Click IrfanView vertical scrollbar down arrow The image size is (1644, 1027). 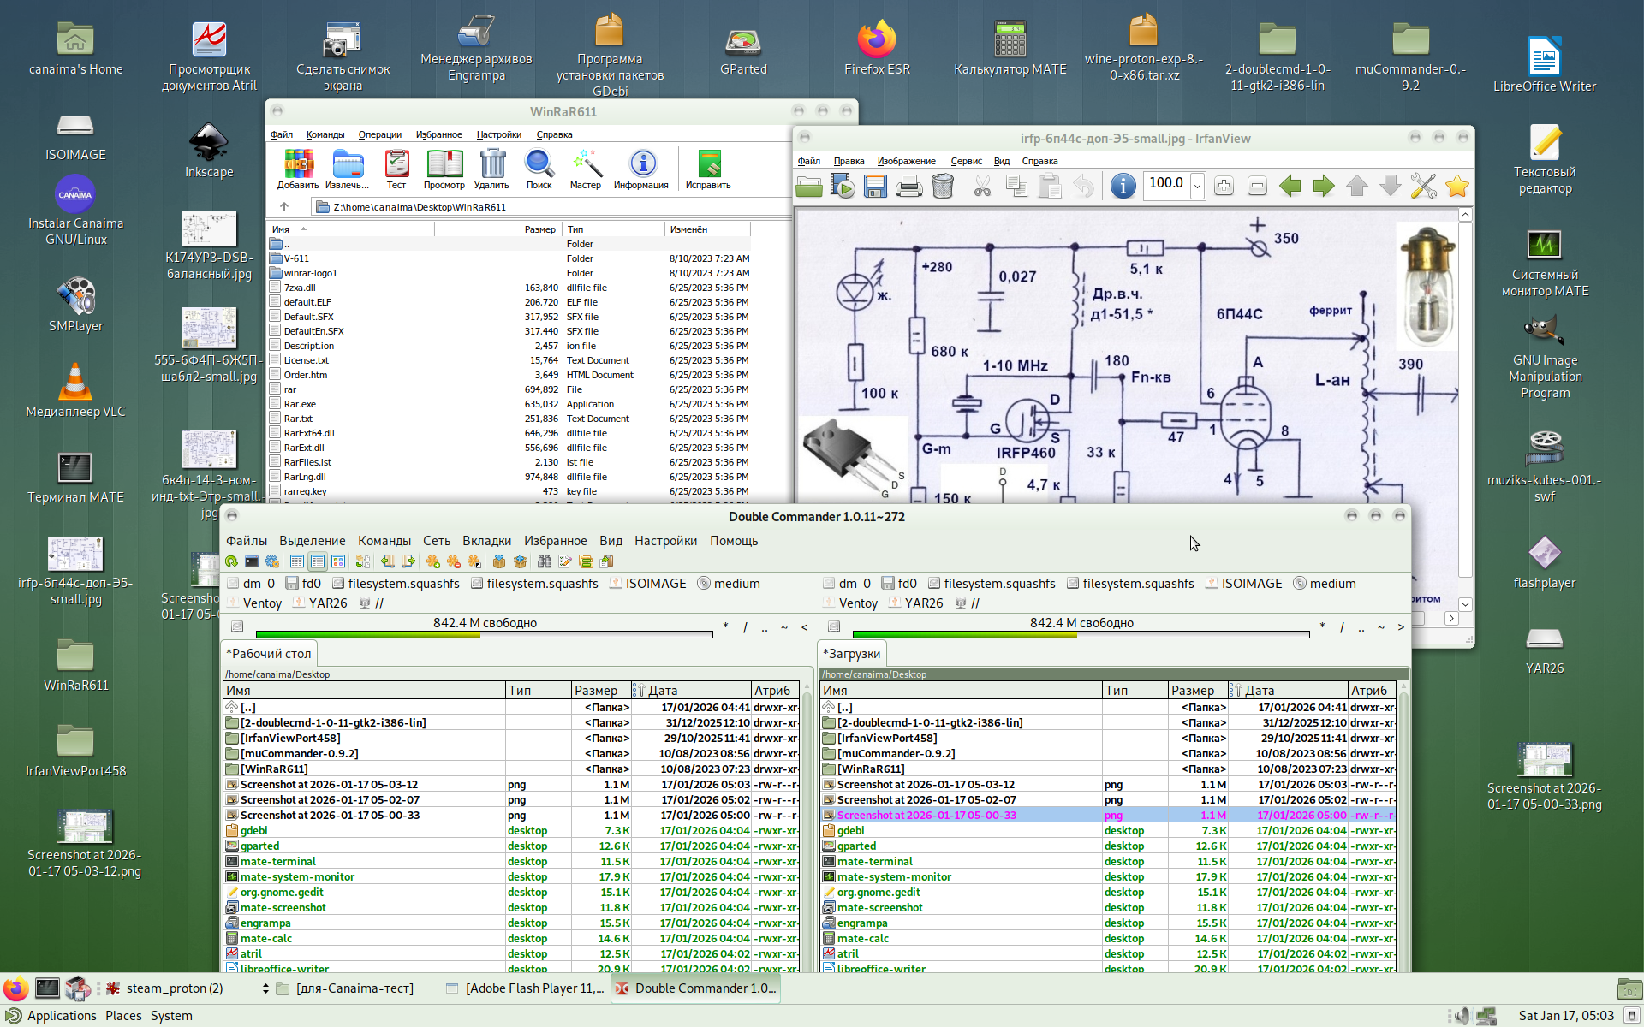1465,604
